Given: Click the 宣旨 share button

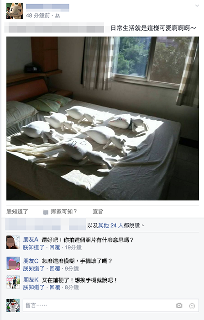Looking at the screenshot, I should [98, 212].
